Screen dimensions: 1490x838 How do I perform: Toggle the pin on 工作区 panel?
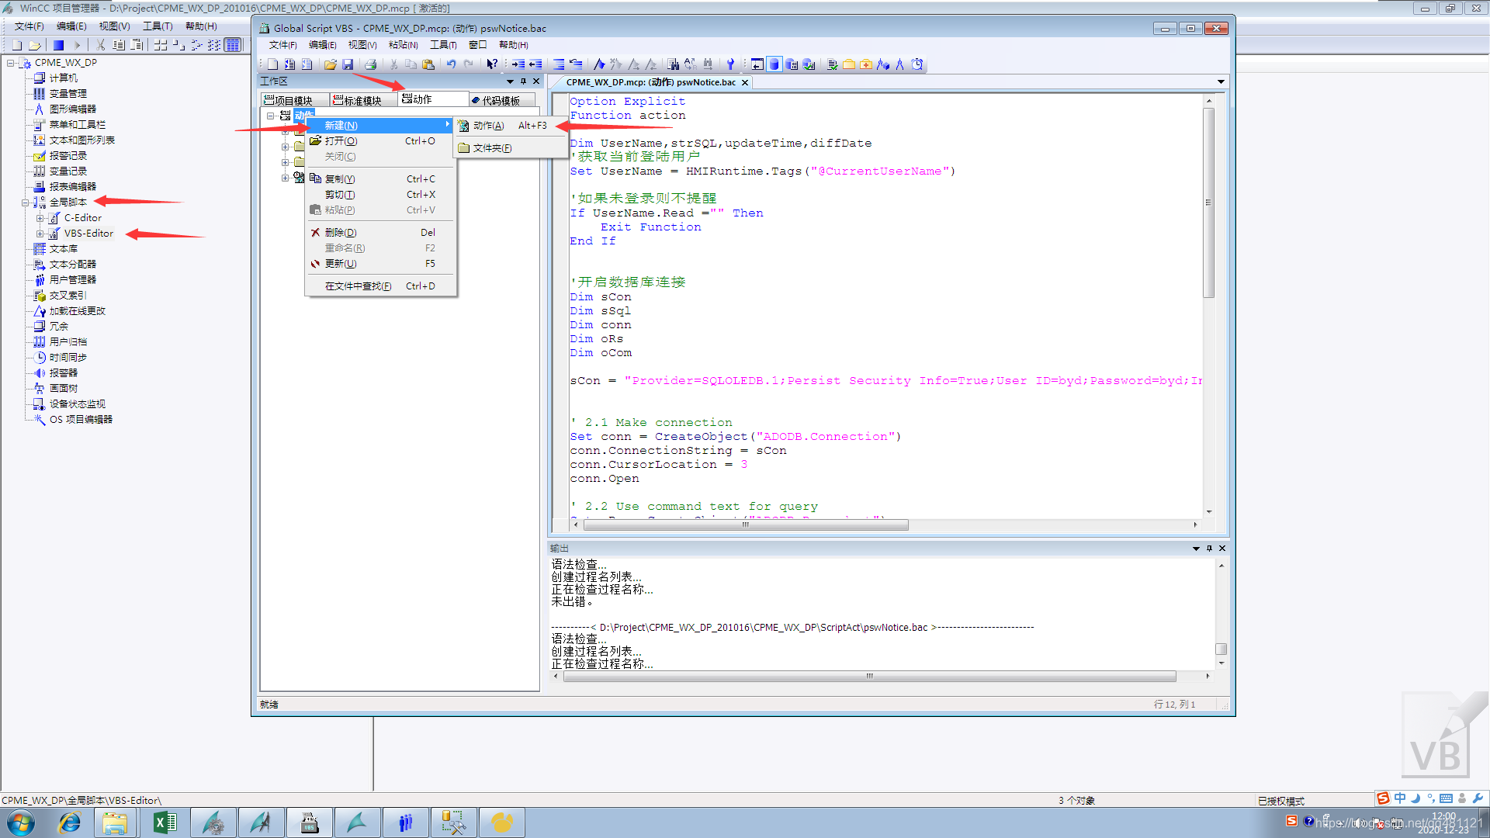point(523,81)
